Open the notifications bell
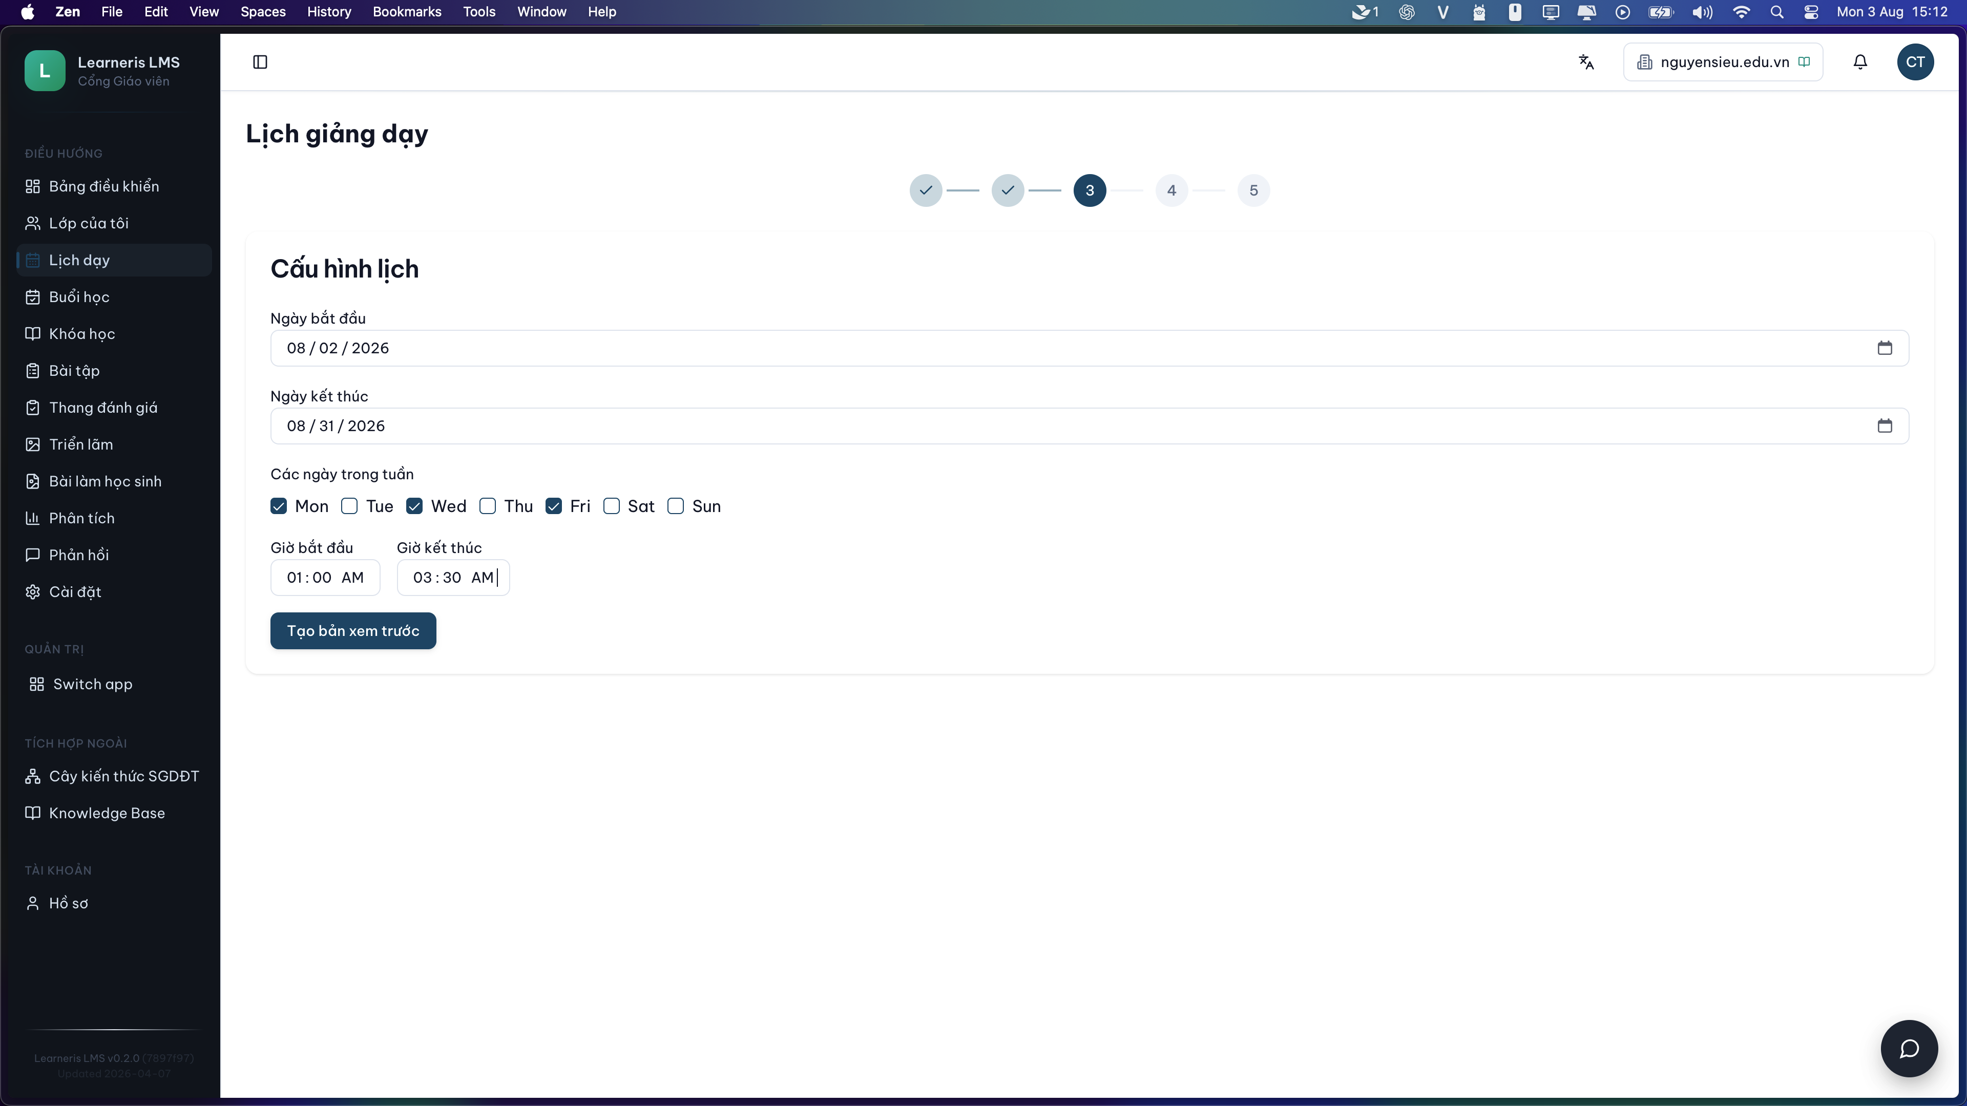Viewport: 1967px width, 1106px height. coord(1860,62)
